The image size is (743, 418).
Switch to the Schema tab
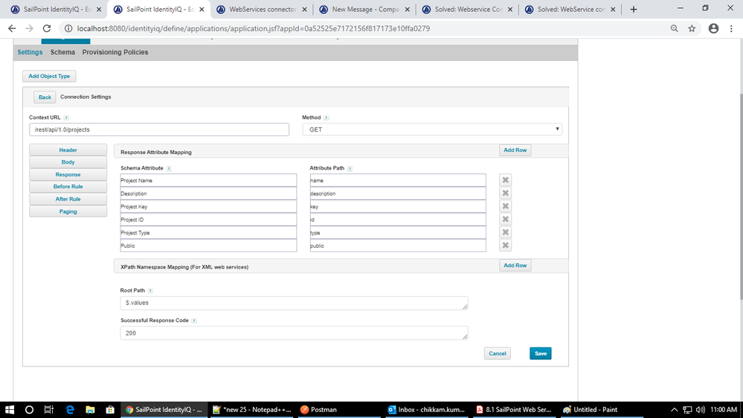[x=62, y=52]
